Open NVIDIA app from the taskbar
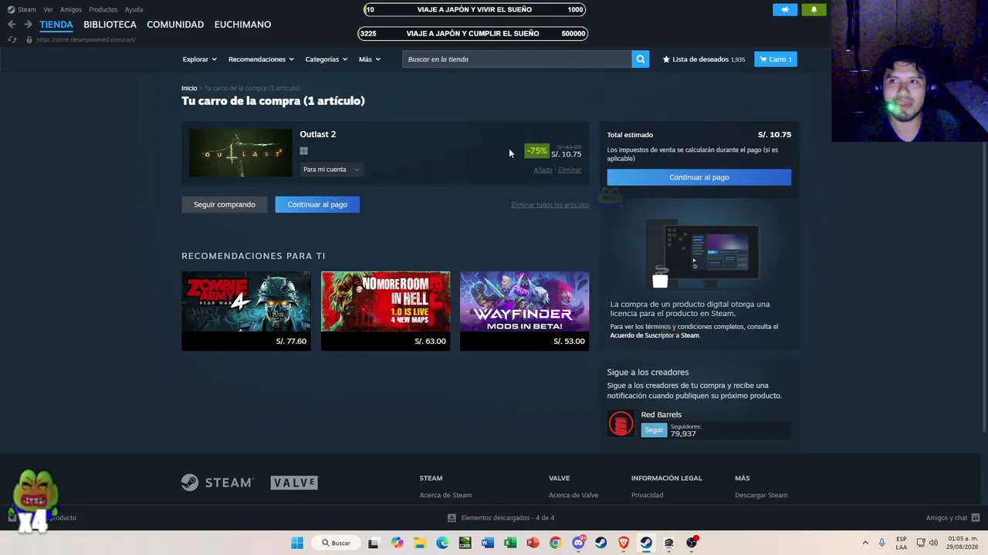The width and height of the screenshot is (988, 555). click(465, 543)
